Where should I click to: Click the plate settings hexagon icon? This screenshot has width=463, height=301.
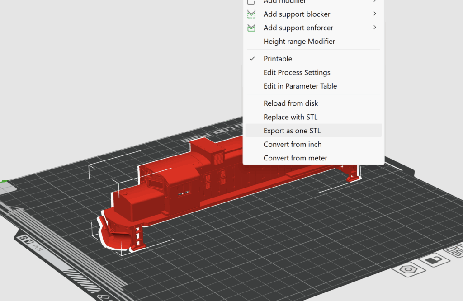click(408, 269)
